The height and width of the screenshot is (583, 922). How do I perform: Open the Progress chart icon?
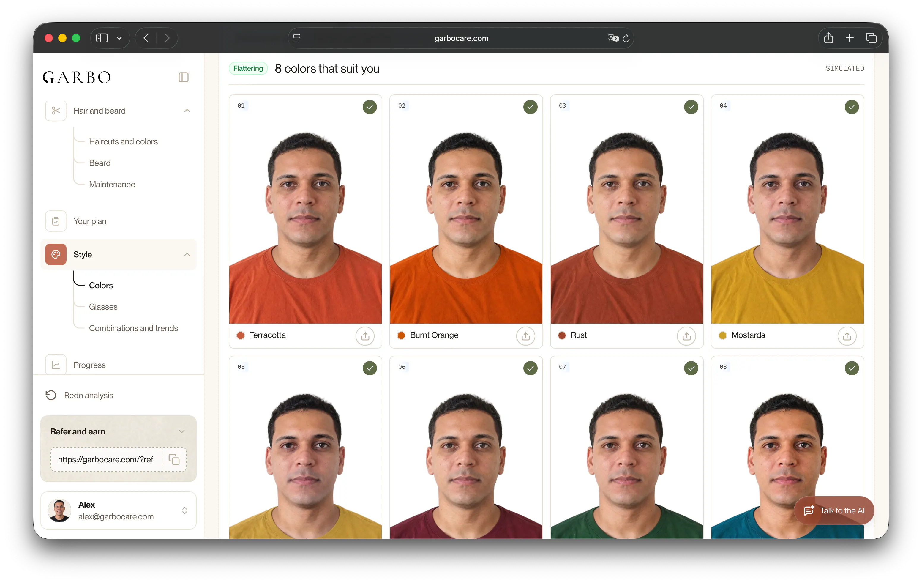pyautogui.click(x=56, y=365)
